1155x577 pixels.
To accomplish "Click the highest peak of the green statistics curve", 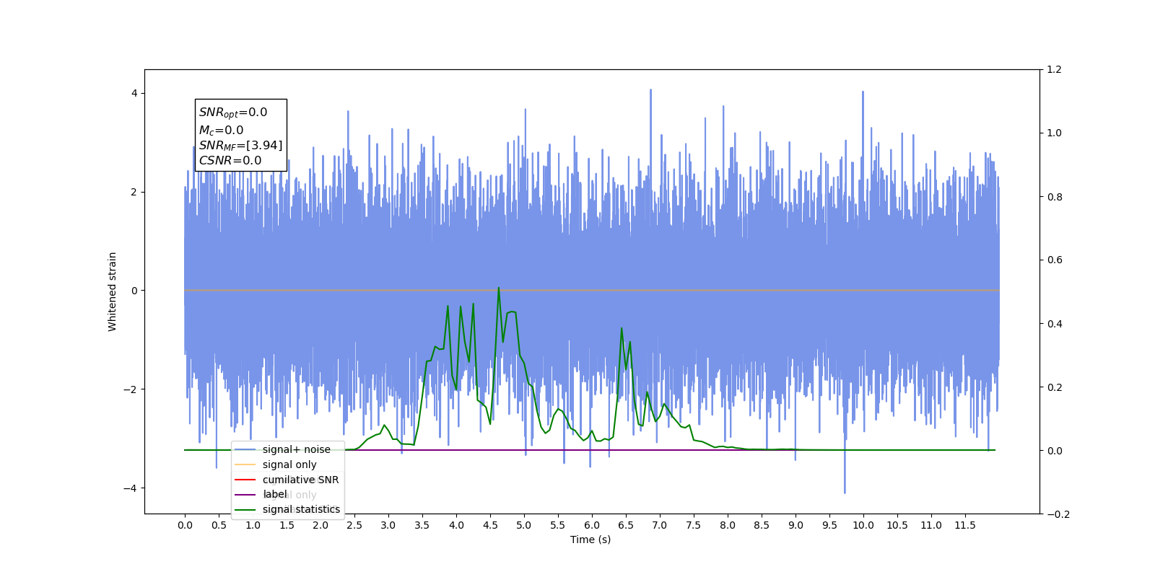I will click(x=498, y=288).
